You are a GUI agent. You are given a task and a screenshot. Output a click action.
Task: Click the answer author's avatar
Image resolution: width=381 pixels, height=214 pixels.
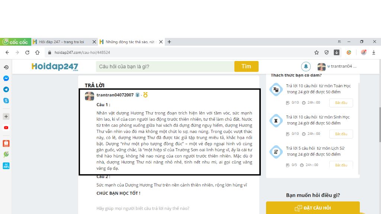coord(89,96)
